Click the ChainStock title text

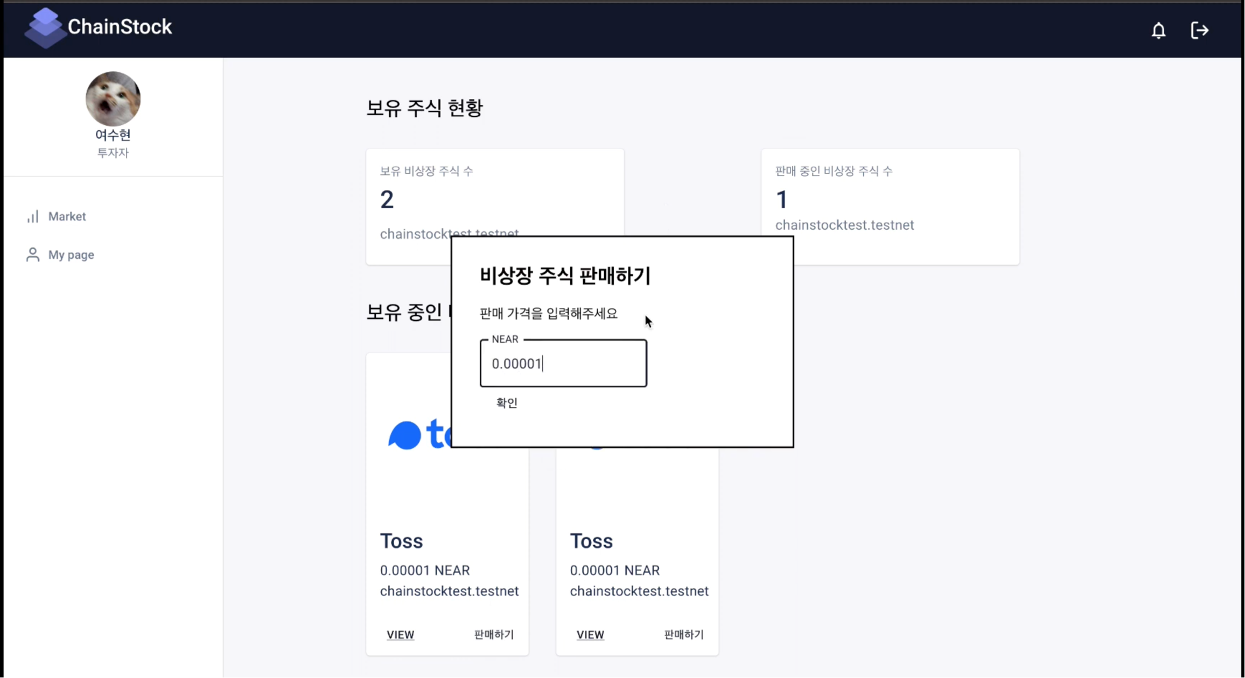point(120,27)
